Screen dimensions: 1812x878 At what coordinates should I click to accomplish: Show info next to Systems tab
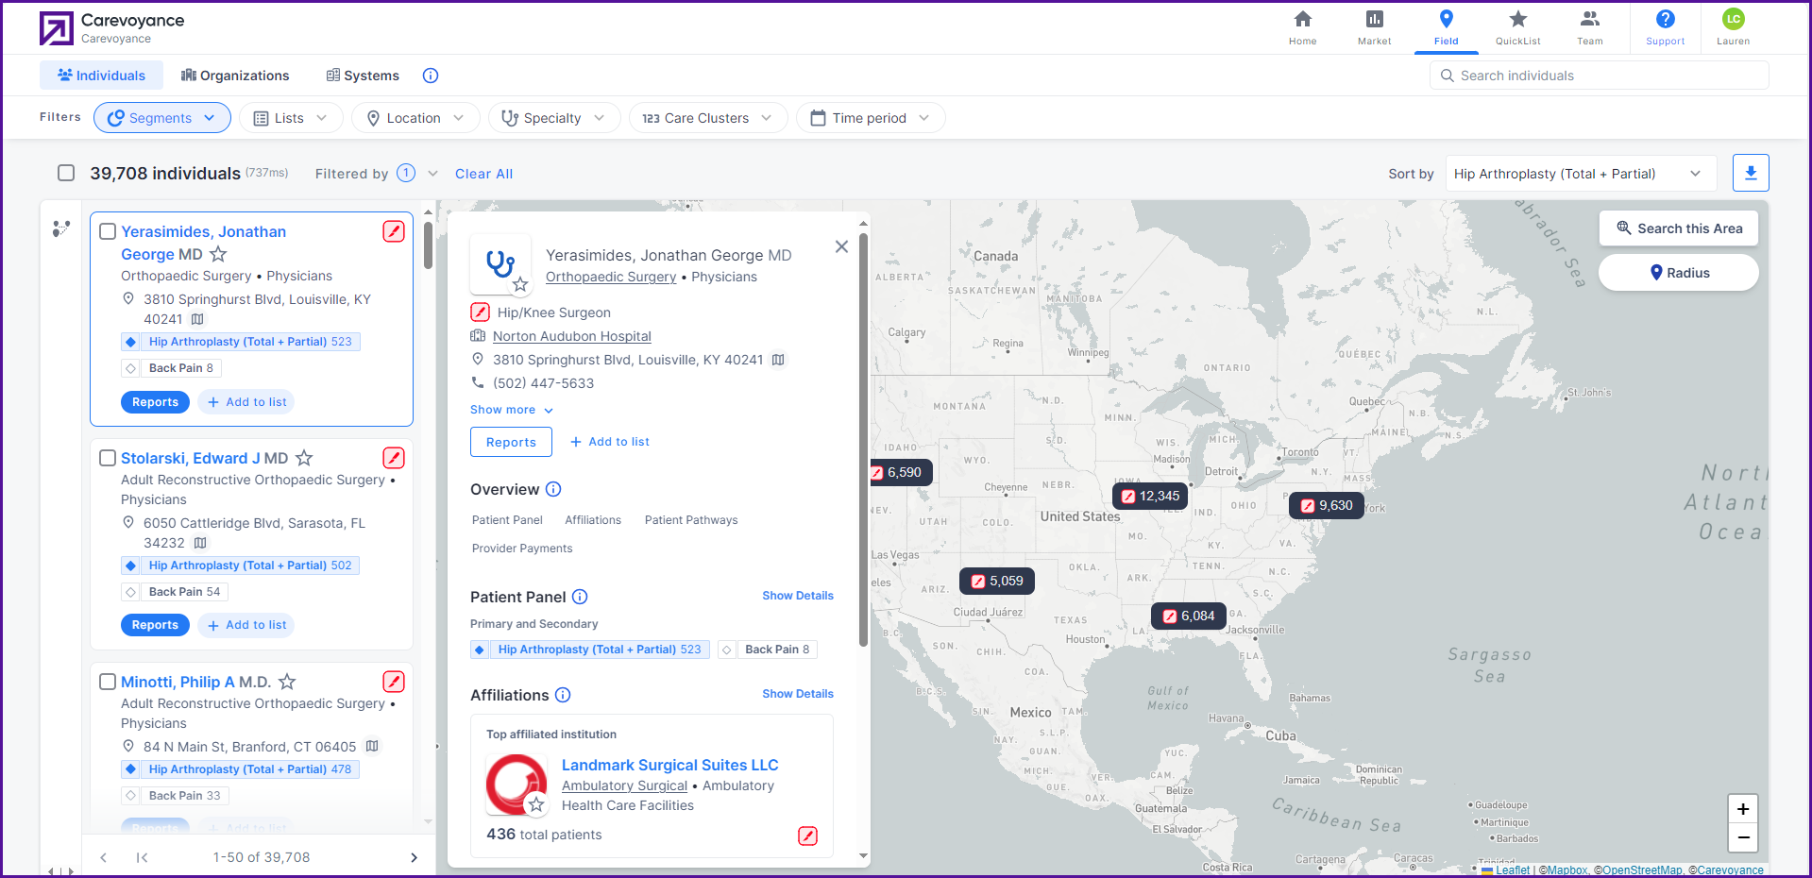point(431,76)
